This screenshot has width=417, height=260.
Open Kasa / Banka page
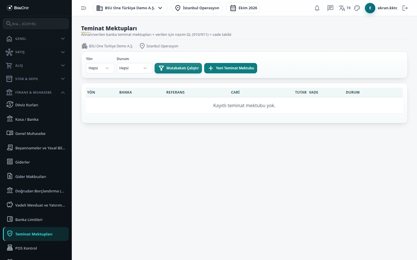click(36, 119)
